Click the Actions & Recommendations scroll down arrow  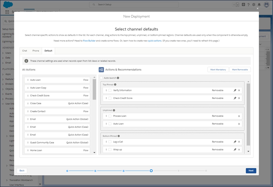(x=248, y=151)
